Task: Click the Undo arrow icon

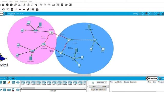Action: point(32,5)
